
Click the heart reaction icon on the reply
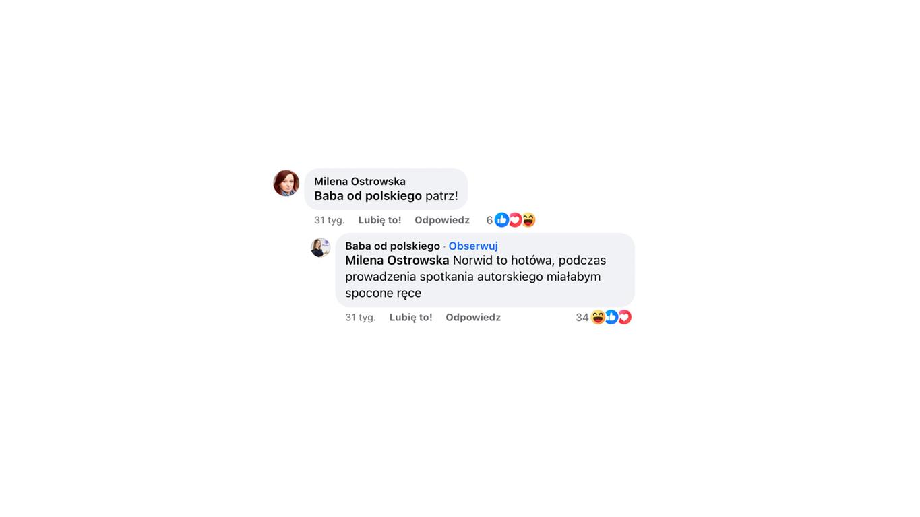[625, 317]
